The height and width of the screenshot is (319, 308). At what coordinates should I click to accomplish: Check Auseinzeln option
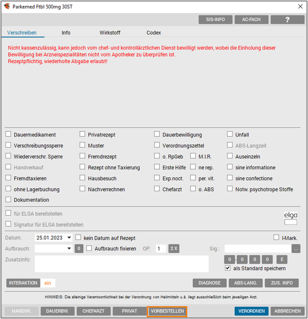point(230,156)
